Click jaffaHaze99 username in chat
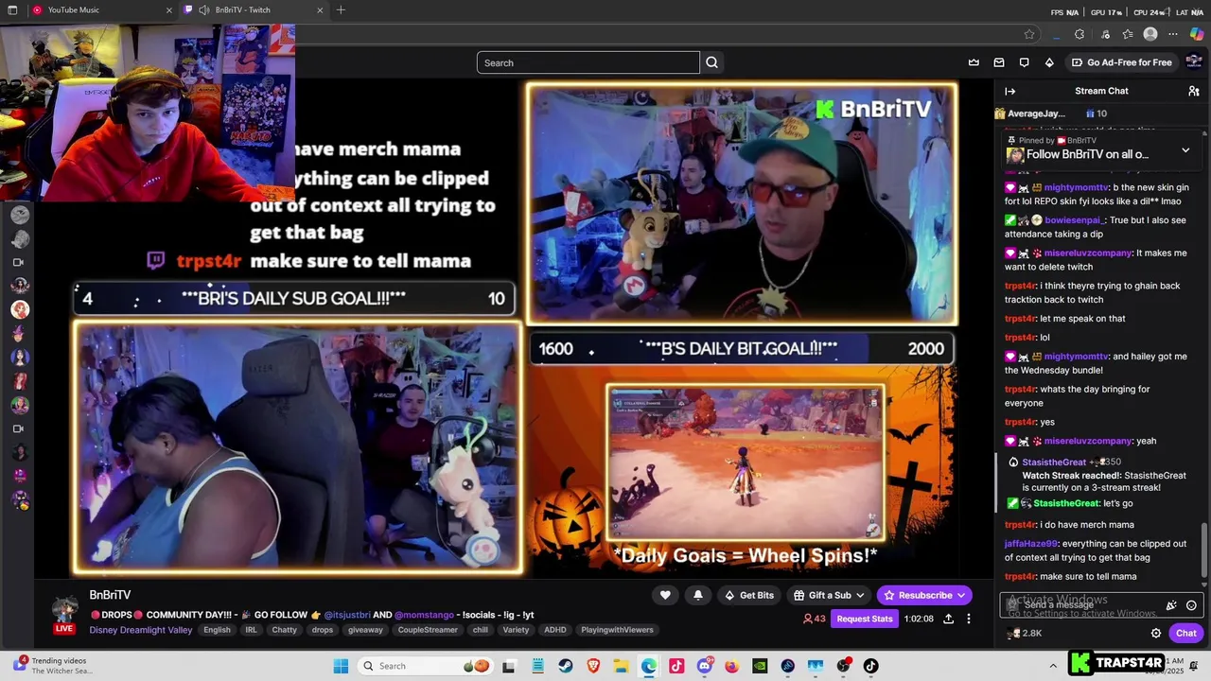Screen dimensions: 1211x681 (x=1030, y=544)
